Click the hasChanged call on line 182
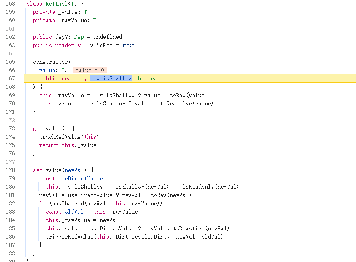Viewport: 356px width, 262px height. click(x=66, y=203)
